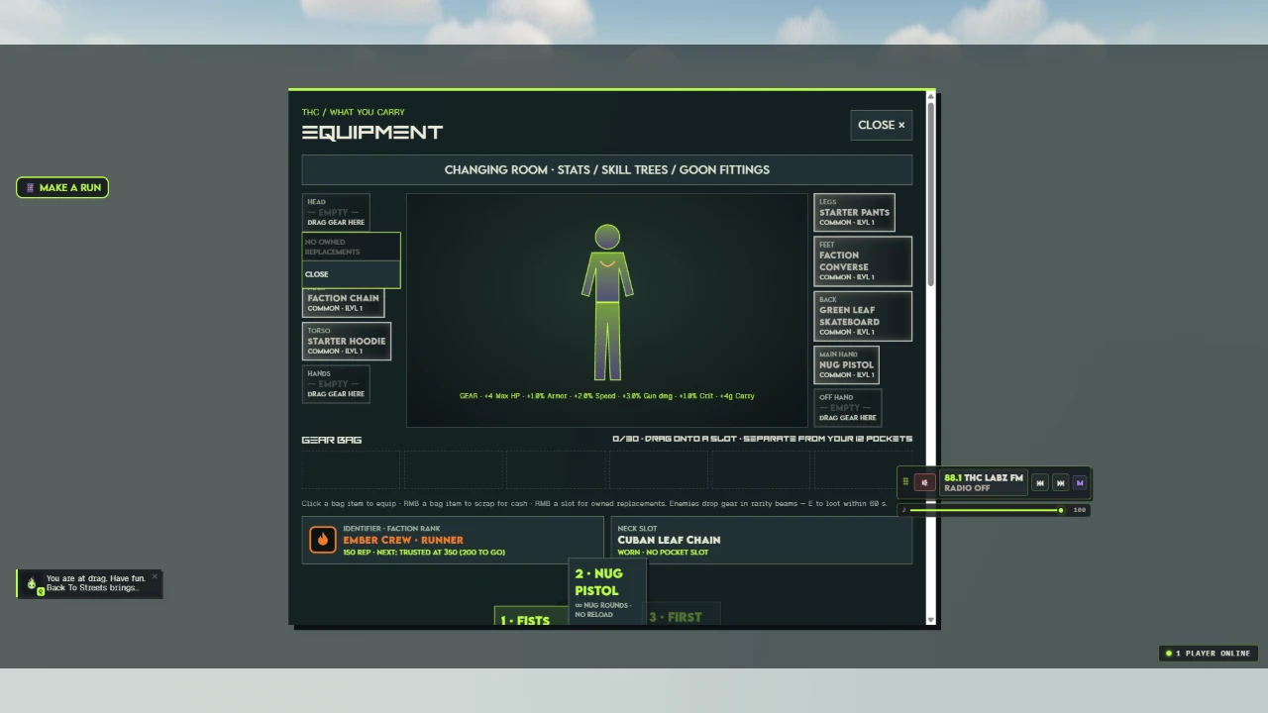This screenshot has width=1268, height=713.
Task: Click scrollbar down arrow in Equipment panel
Action: pos(930,620)
